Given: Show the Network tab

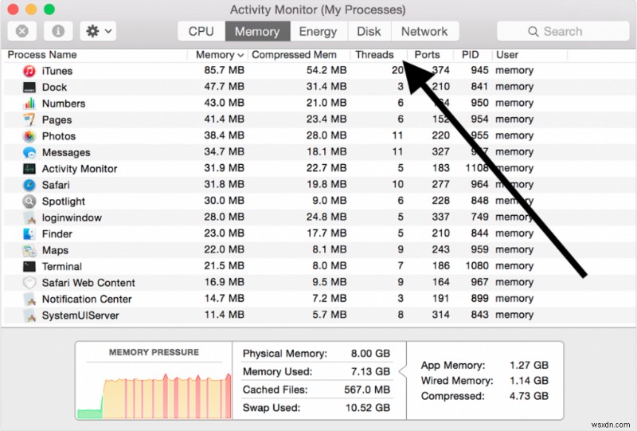Looking at the screenshot, I should pyautogui.click(x=424, y=31).
